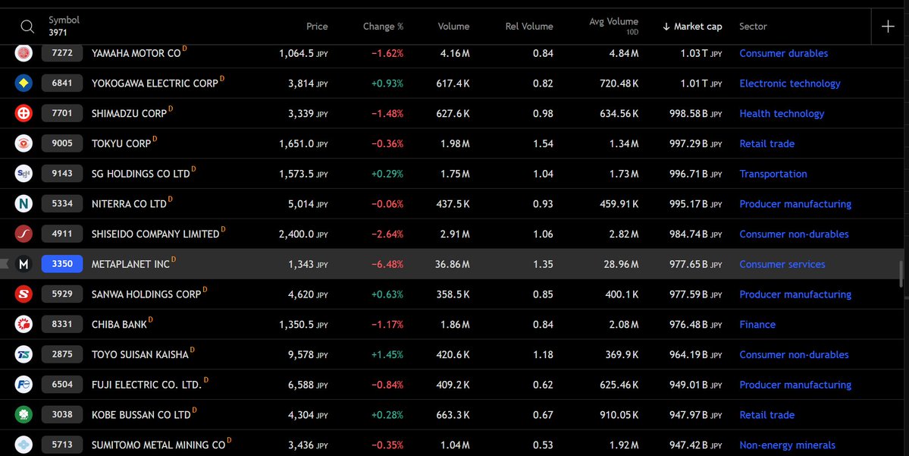Viewport: 909px width, 456px height.
Task: Select ticker badge 5334
Action: tap(62, 203)
